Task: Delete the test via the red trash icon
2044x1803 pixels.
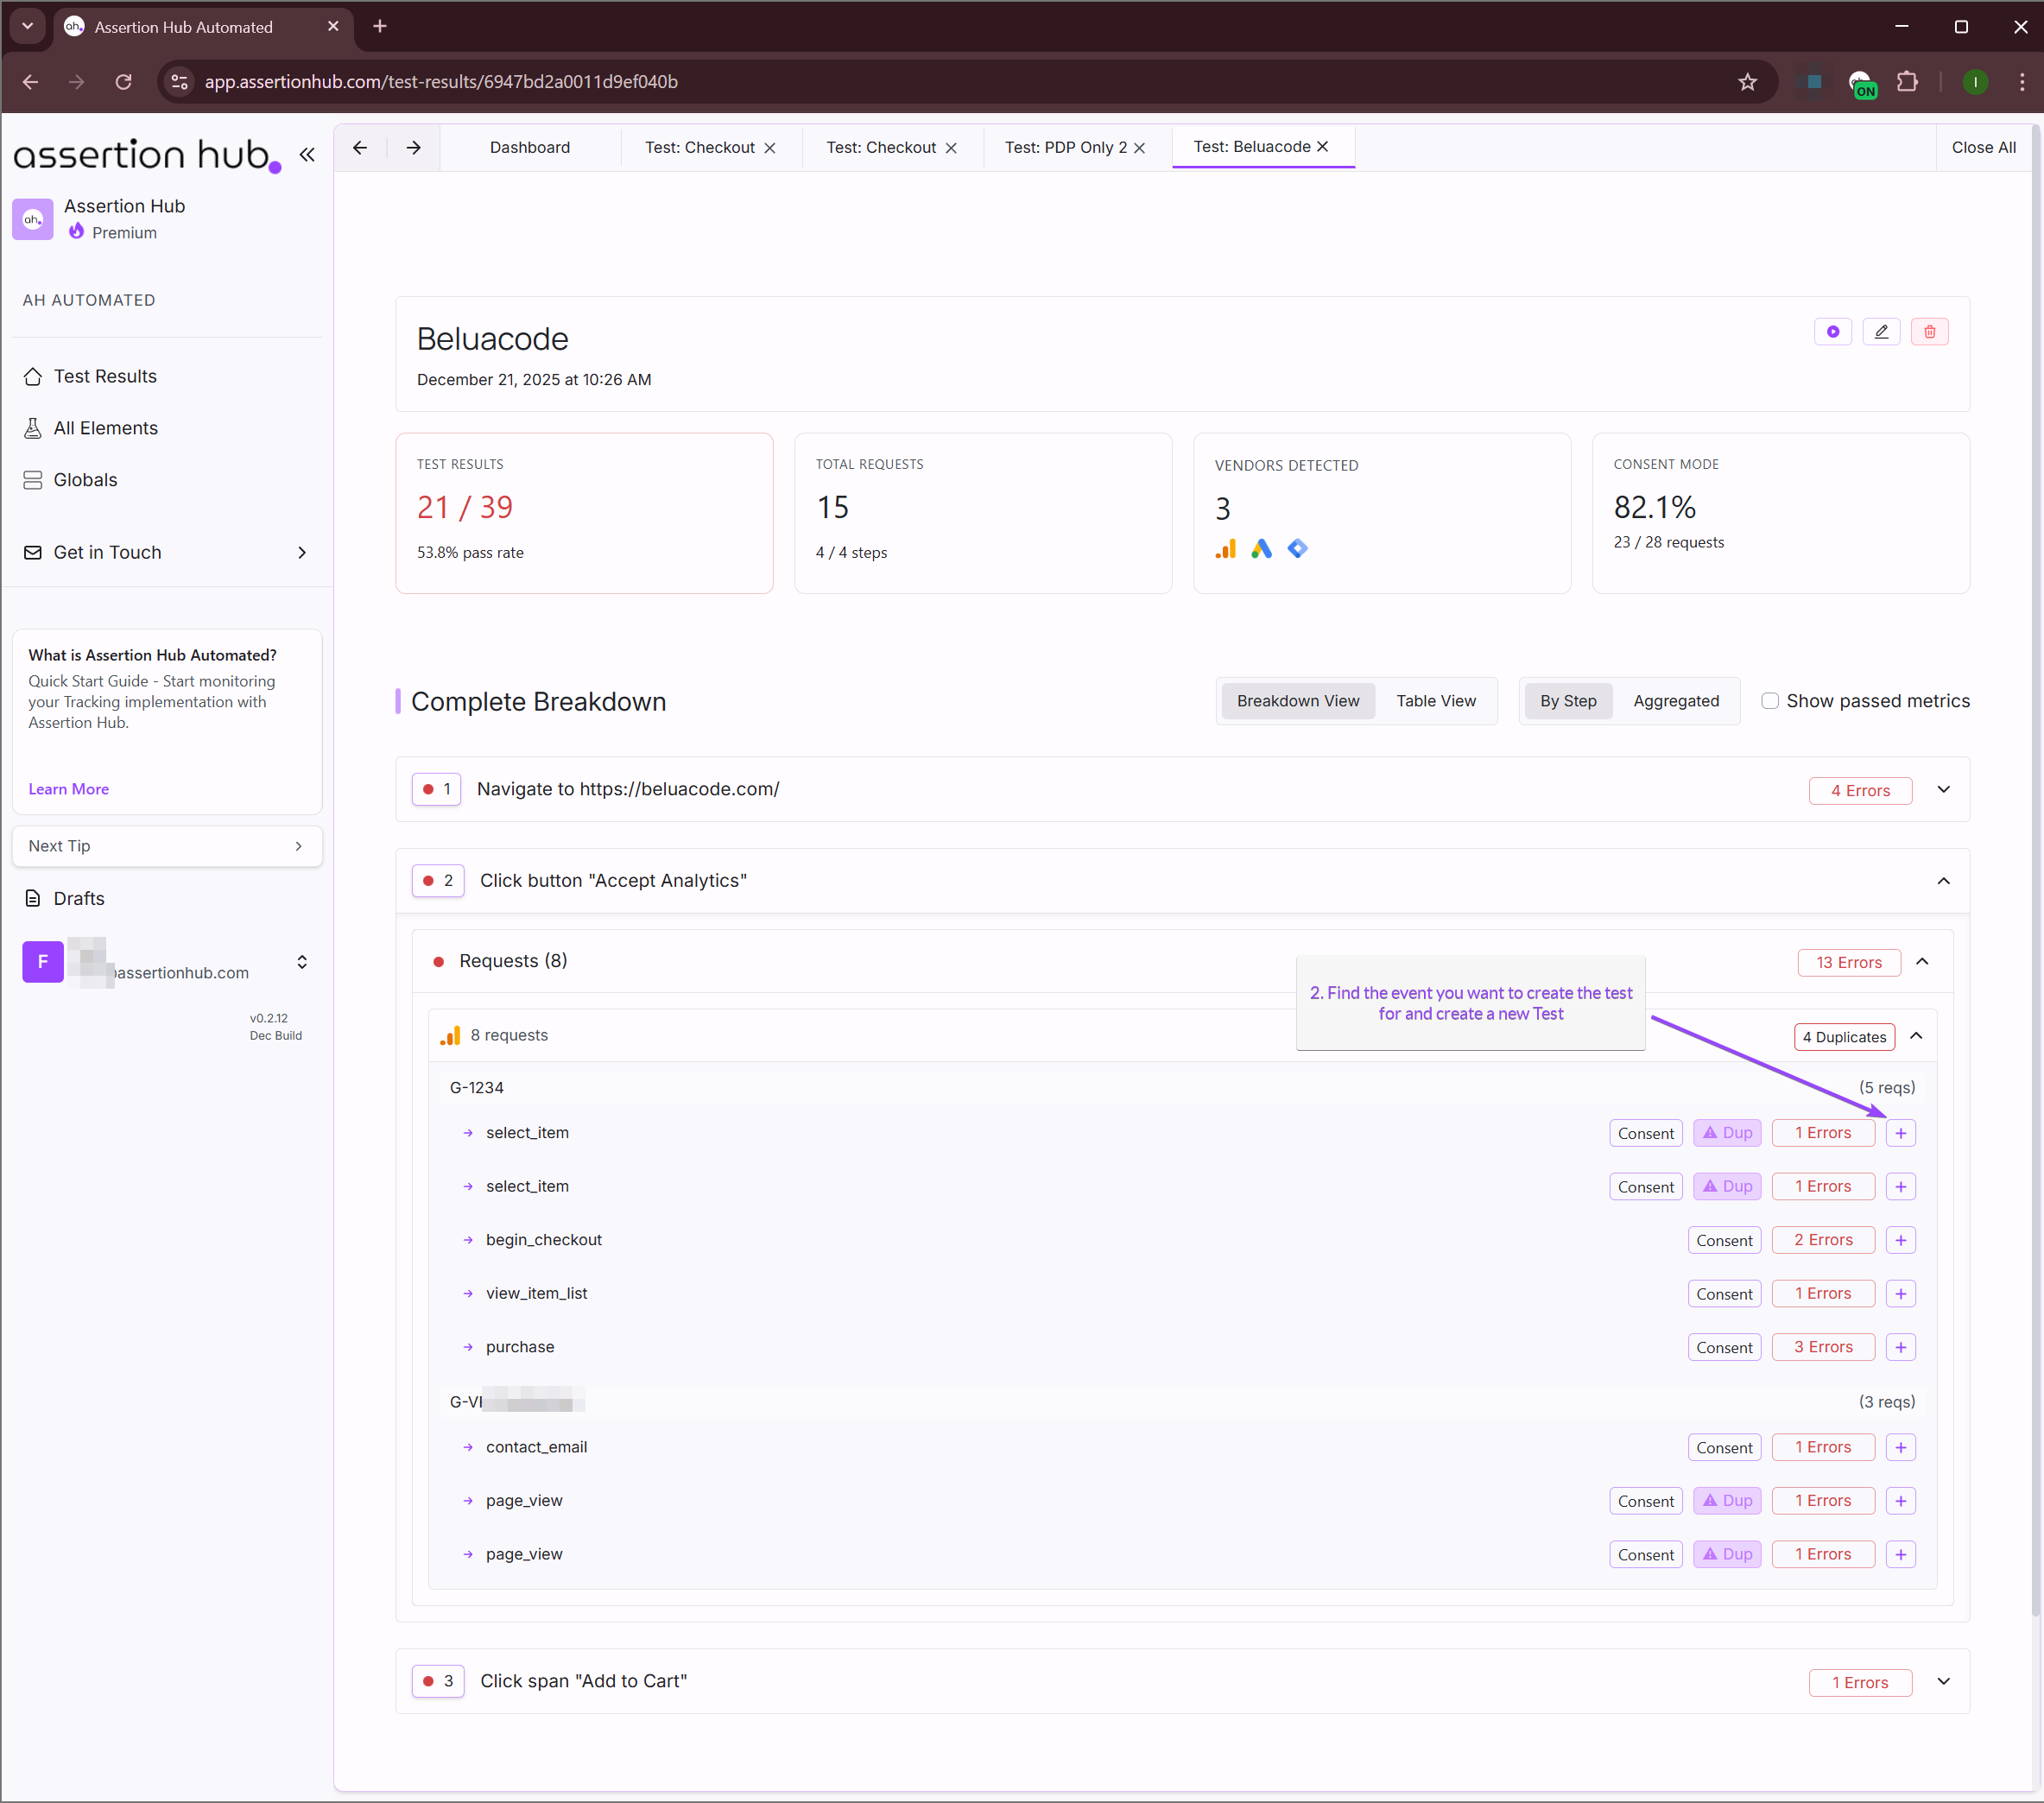Action: click(x=1930, y=331)
